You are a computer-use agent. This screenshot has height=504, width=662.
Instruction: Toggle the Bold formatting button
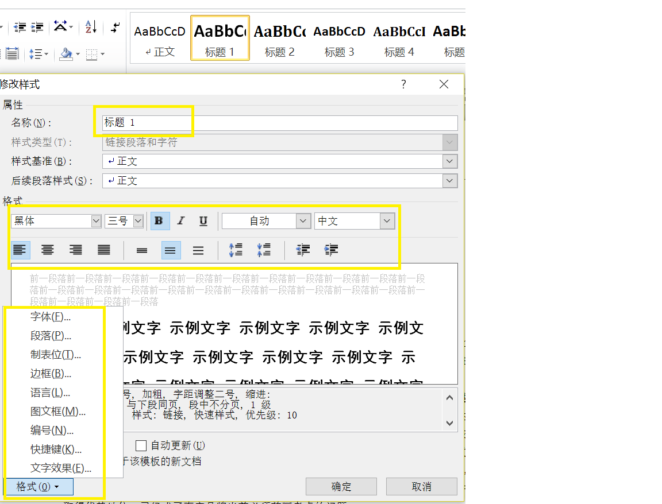click(160, 221)
